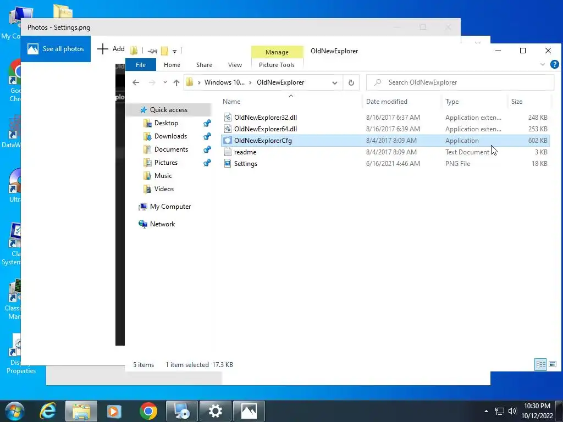563x422 pixels.
Task: Open Documents in navigation pane
Action: (171, 149)
